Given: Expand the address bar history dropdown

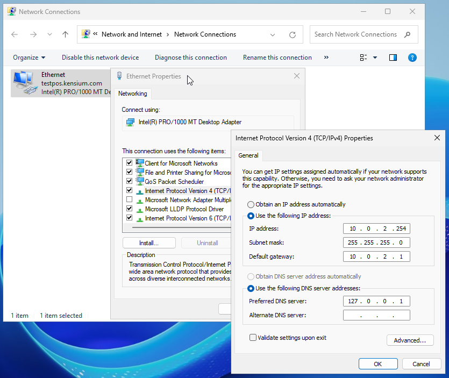Looking at the screenshot, I should [272, 35].
